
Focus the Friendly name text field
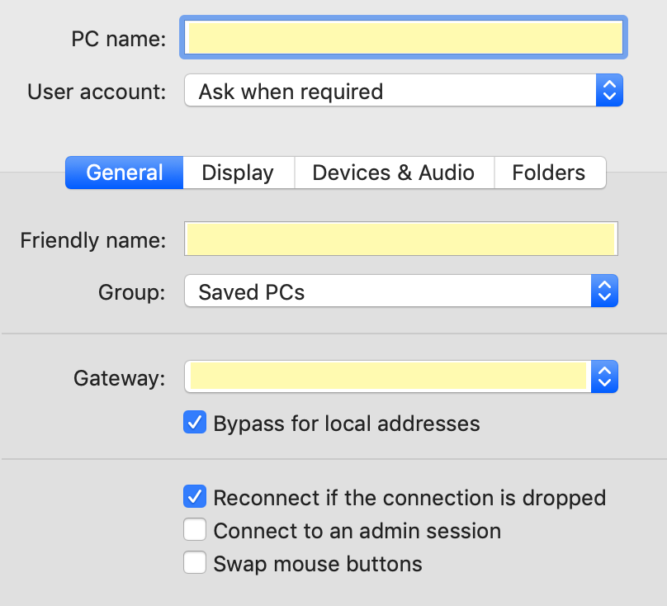(x=400, y=239)
